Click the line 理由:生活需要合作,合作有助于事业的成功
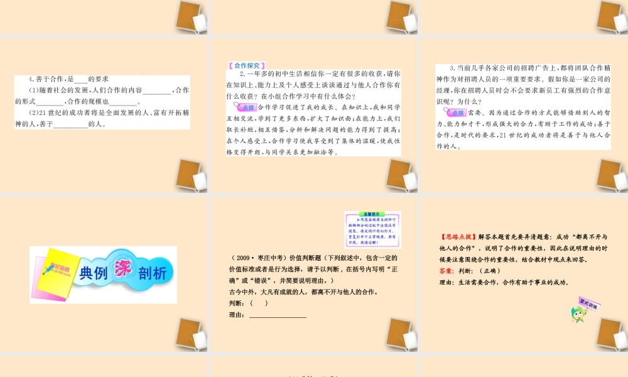This screenshot has width=628, height=377. coord(504,283)
